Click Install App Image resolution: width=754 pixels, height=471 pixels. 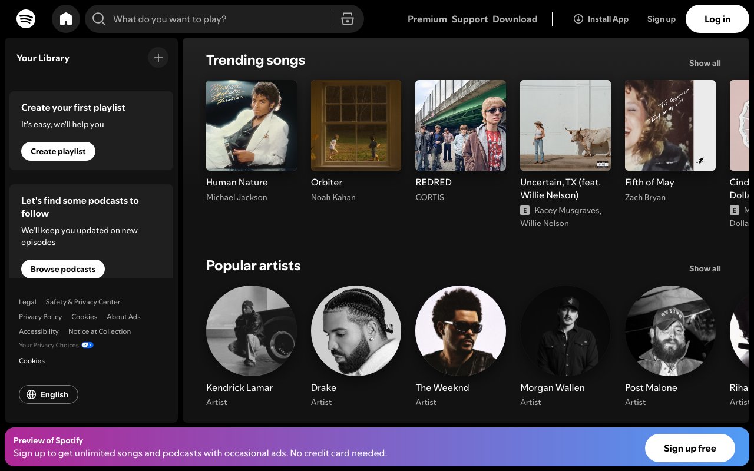601,19
